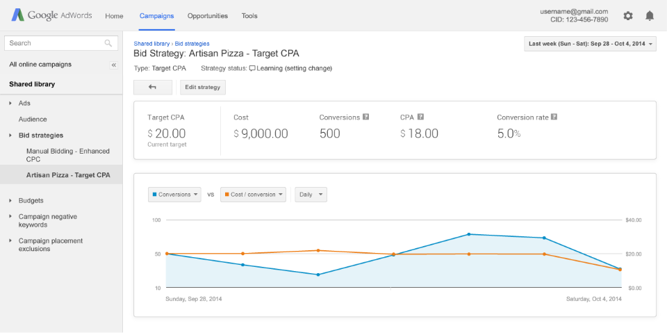Open the Daily interval dropdown
Screen dimensions: 667x335
[x=311, y=195]
